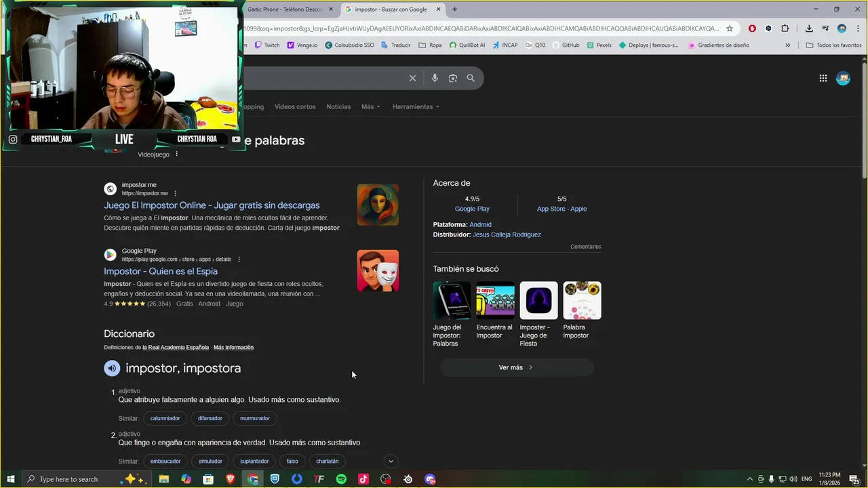Open Videojuego more options dots
Image resolution: width=868 pixels, height=488 pixels.
177,155
